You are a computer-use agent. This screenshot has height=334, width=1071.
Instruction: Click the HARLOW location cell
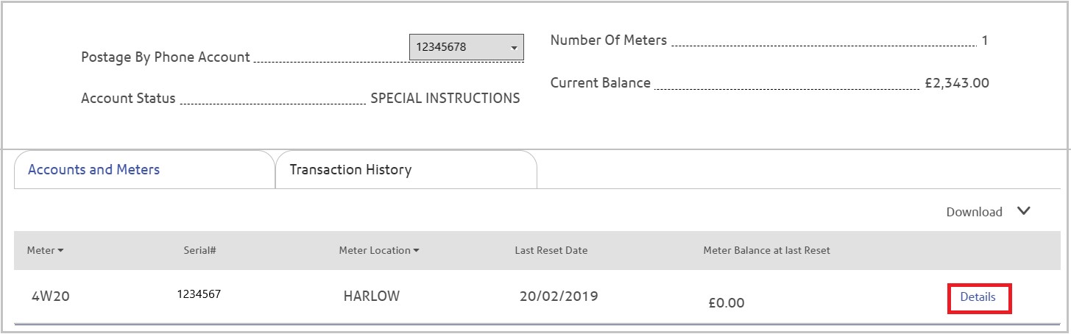(x=372, y=296)
